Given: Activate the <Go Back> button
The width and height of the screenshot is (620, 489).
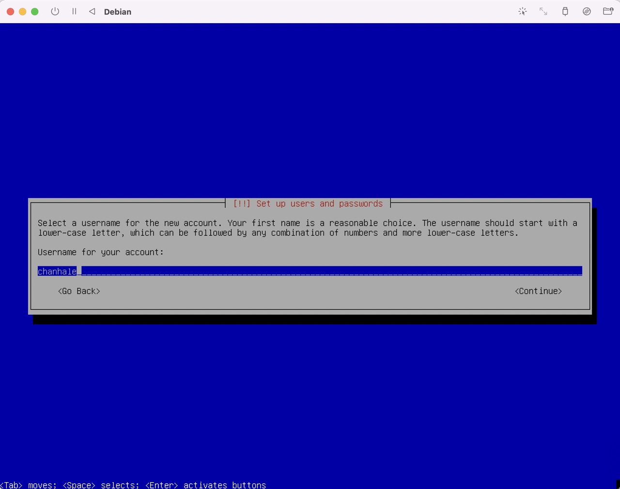Looking at the screenshot, I should point(79,291).
